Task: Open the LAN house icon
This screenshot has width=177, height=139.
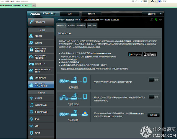Action: 31,105
